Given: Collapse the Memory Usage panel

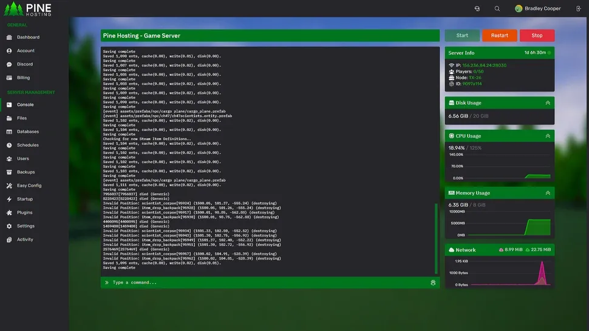Looking at the screenshot, I should 548,193.
